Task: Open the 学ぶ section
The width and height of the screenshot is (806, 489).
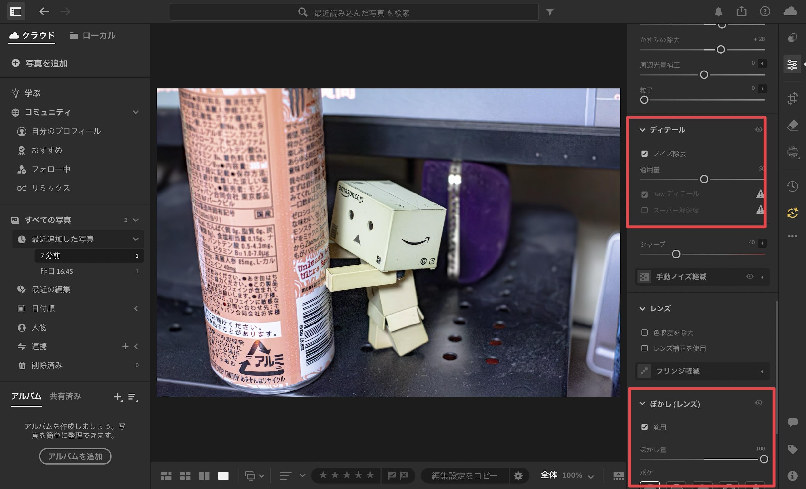Action: 25,93
